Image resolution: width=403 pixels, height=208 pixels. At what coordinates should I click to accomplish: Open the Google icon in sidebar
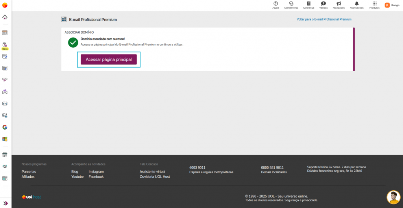[5, 127]
